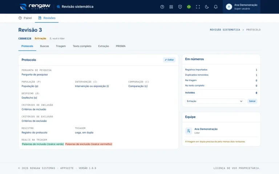279x174 pixels.
Task: Click the Revisões document icon
Action: coord(40,18)
